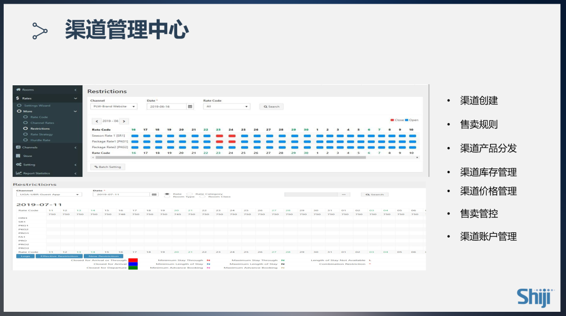Select the Room Type radio button
Screen dimensions: 566x316
(x=167, y=197)
